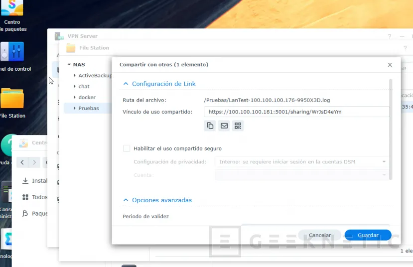Screen dimensions: 413x267
Task: Send the shared link by email
Action: coord(224,126)
